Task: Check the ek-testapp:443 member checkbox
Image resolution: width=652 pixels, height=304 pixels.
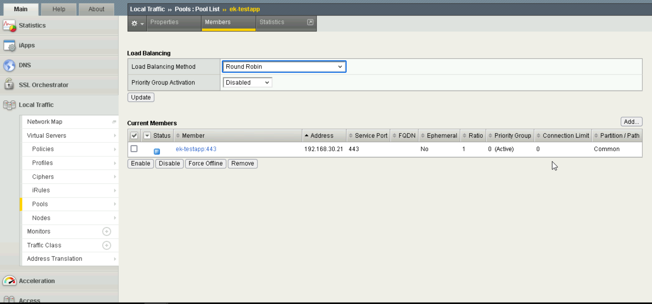Action: [134, 149]
